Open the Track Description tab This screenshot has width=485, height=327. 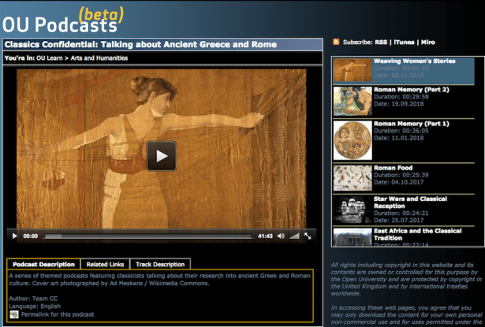pyautogui.click(x=159, y=265)
